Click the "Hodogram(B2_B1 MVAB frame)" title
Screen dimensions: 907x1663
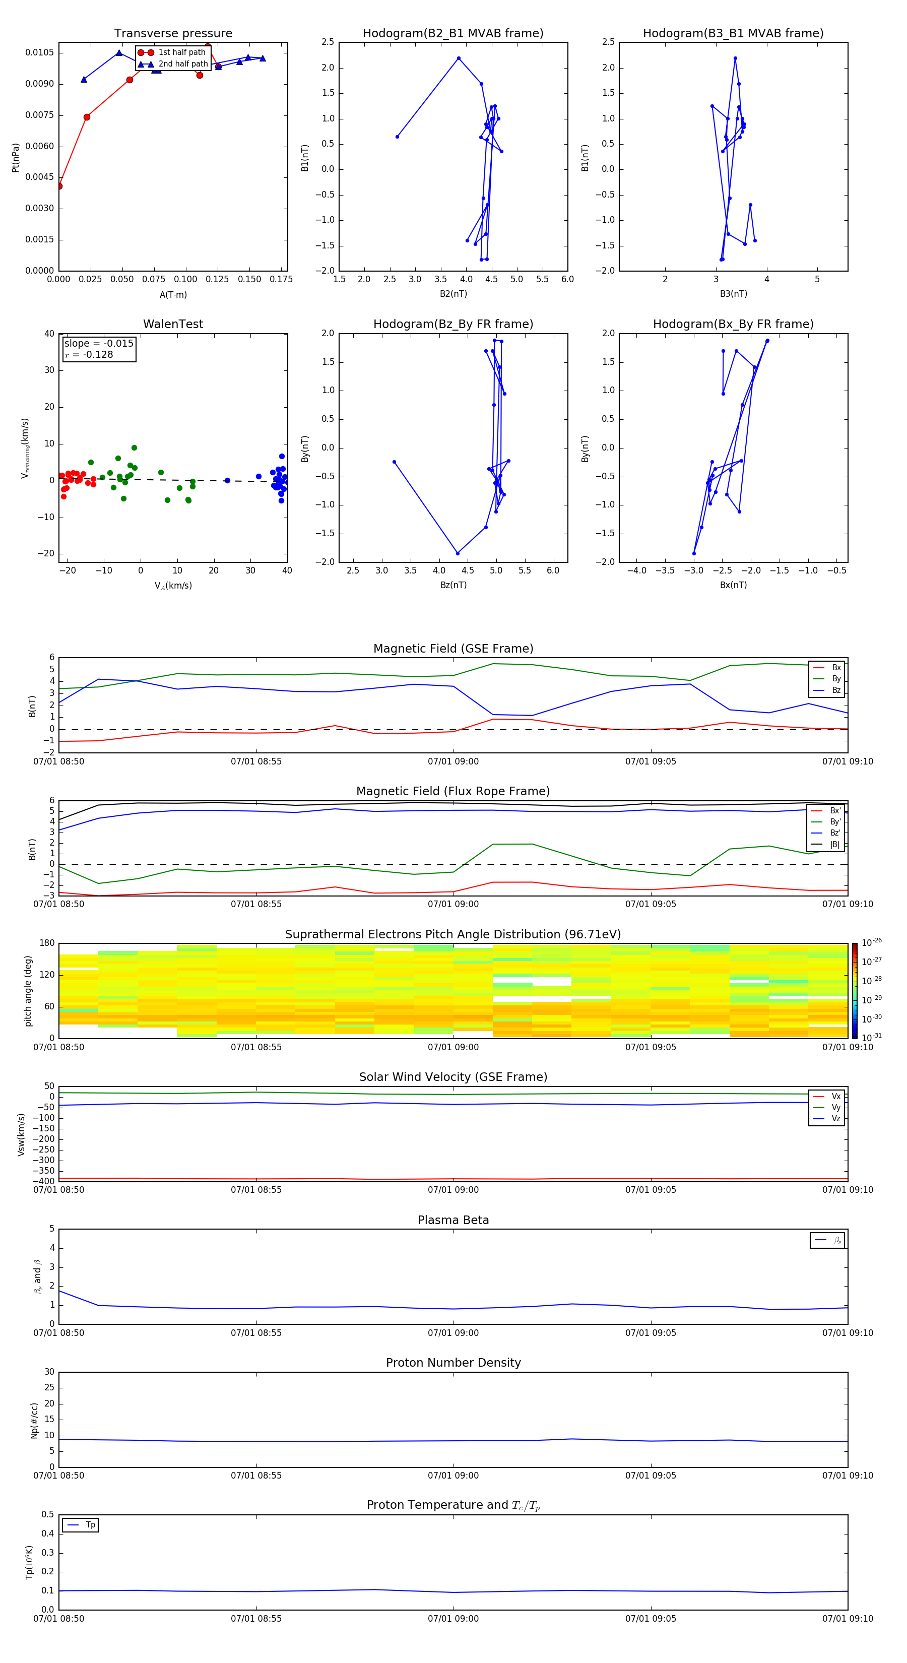(x=453, y=34)
